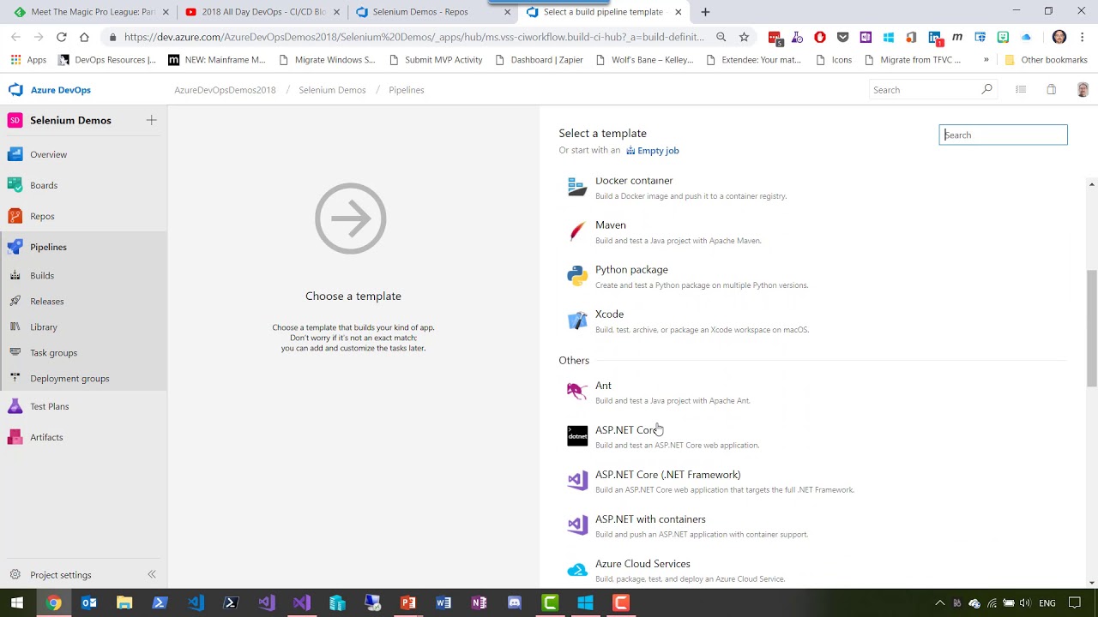Bookmark this page with star icon
Screen dimensions: 1098x617
click(744, 37)
